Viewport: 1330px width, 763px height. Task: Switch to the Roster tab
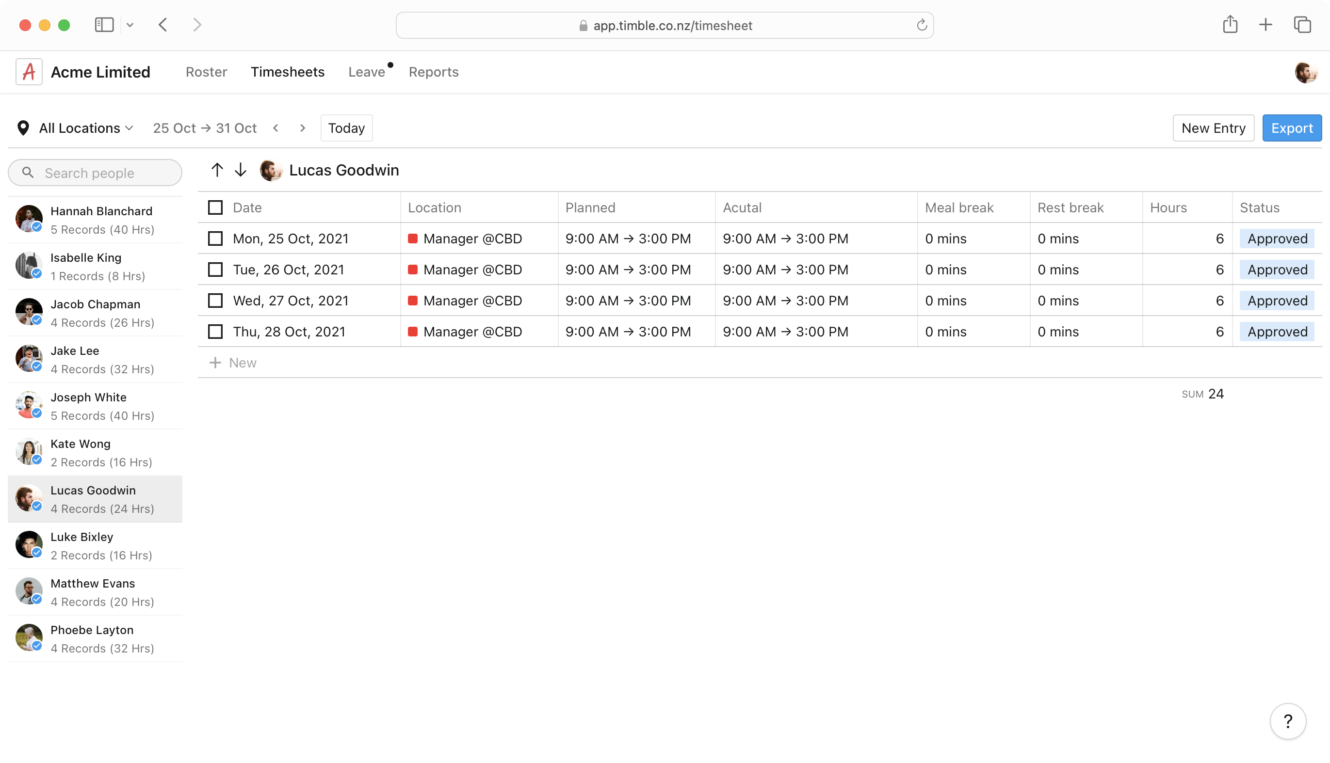coord(206,72)
